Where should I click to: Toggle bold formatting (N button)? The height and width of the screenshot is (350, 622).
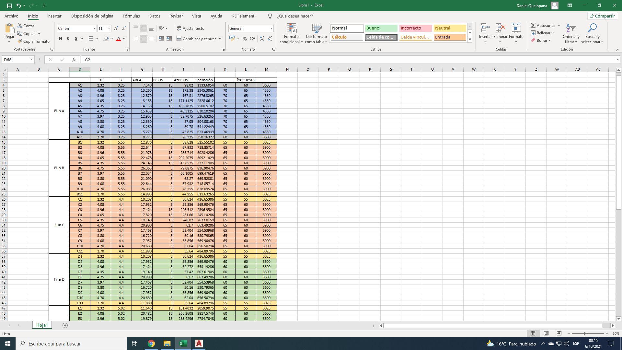(x=60, y=39)
